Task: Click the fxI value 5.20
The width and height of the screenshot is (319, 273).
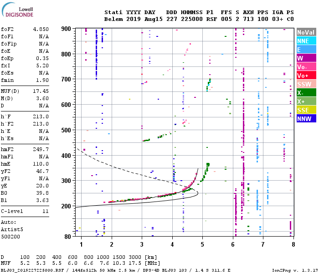Action: coord(42,66)
